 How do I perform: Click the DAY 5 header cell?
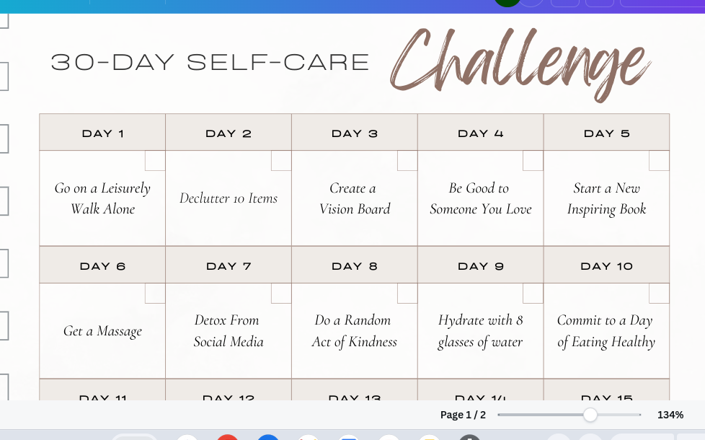click(x=606, y=133)
